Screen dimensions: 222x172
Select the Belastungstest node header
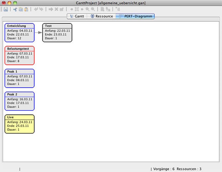click(20, 49)
